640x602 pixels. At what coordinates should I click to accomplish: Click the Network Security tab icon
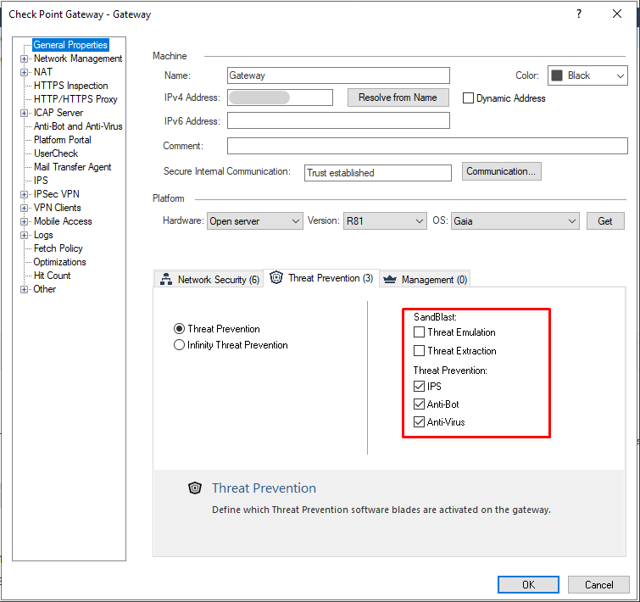(166, 280)
